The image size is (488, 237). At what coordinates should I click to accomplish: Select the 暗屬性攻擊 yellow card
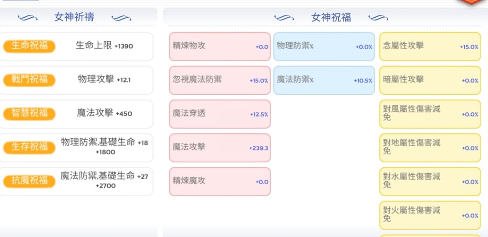coord(430,80)
